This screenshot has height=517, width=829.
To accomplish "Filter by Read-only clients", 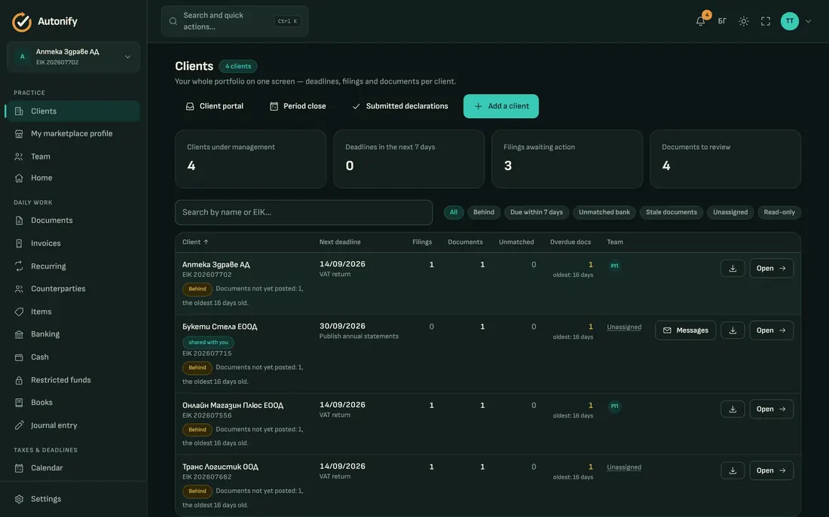I will (x=779, y=212).
